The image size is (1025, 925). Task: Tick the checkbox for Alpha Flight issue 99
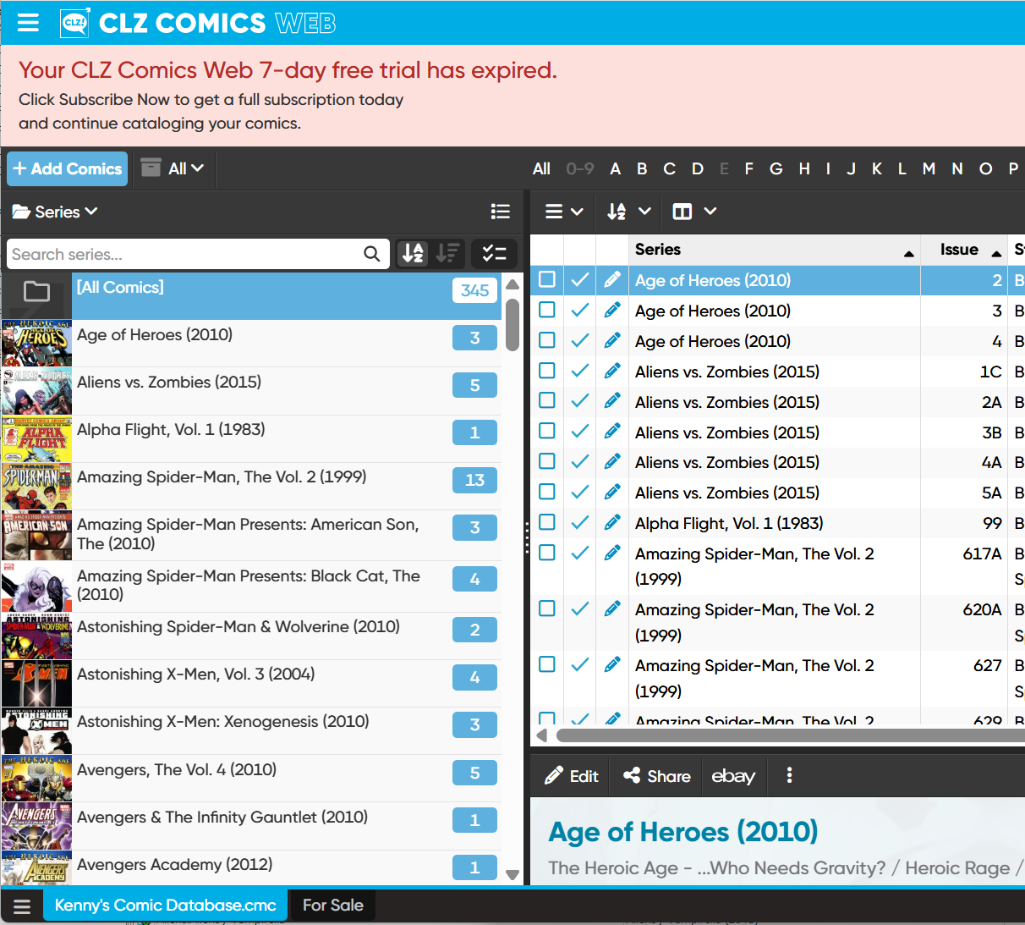[x=547, y=523]
